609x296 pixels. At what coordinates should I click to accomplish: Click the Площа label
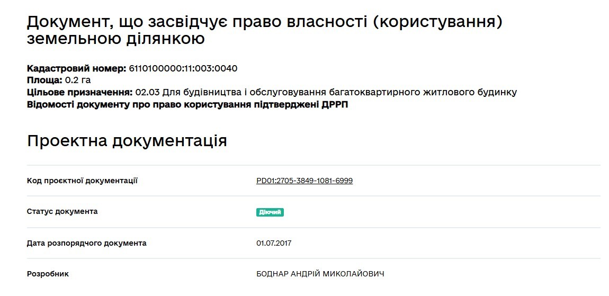[x=44, y=80]
